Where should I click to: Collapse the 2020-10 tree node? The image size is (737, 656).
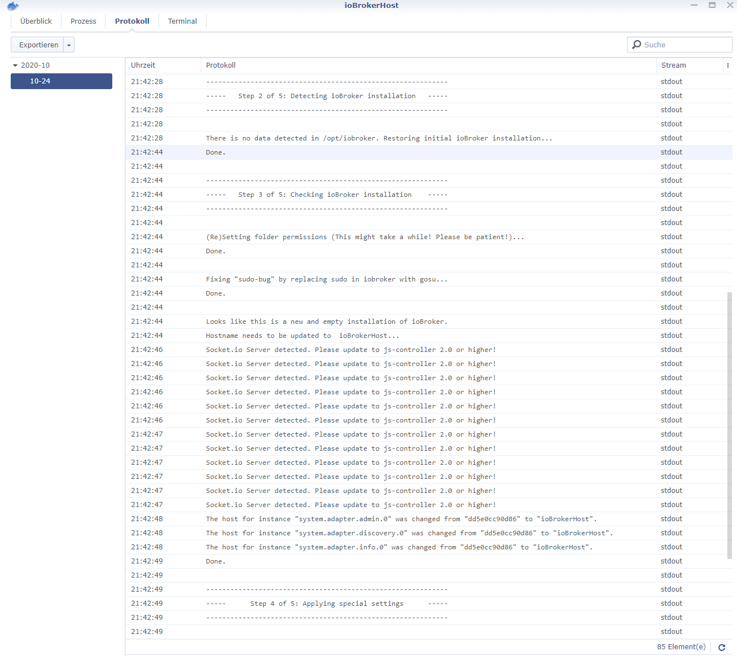pyautogui.click(x=15, y=65)
